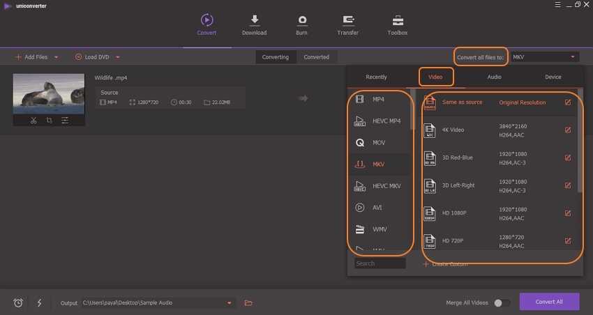This screenshot has width=593, height=315.
Task: Click the lightning high-speed conversion icon
Action: [39, 302]
